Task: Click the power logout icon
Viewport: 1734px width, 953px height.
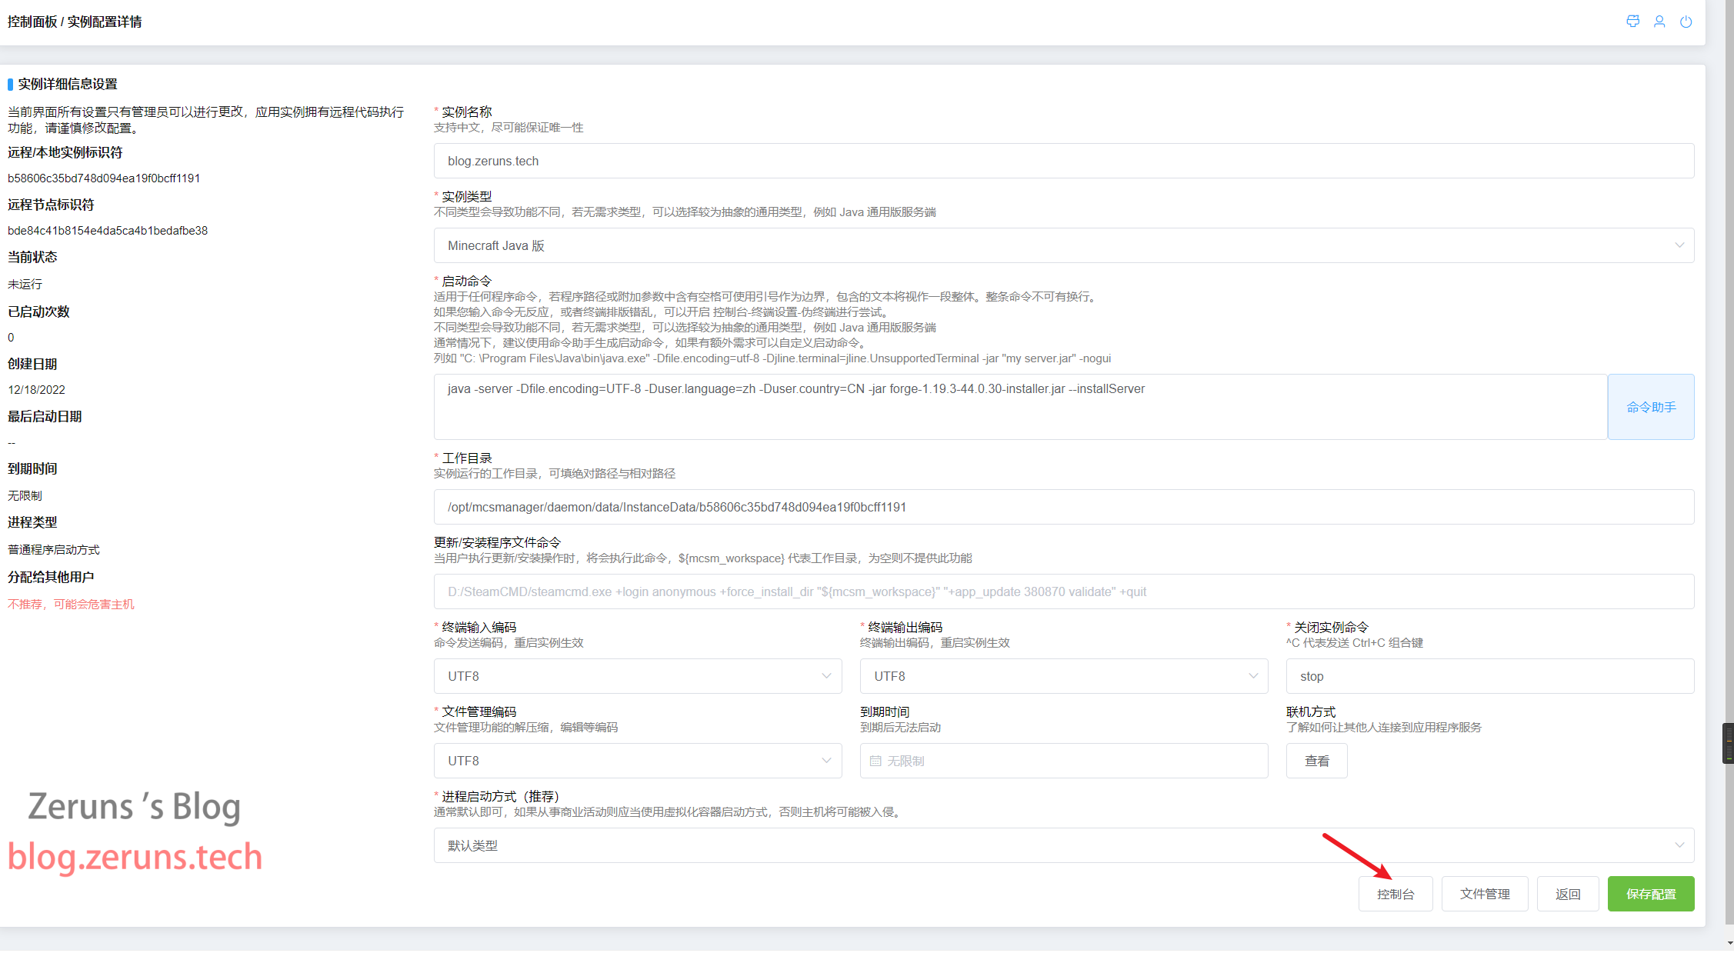Action: point(1686,22)
